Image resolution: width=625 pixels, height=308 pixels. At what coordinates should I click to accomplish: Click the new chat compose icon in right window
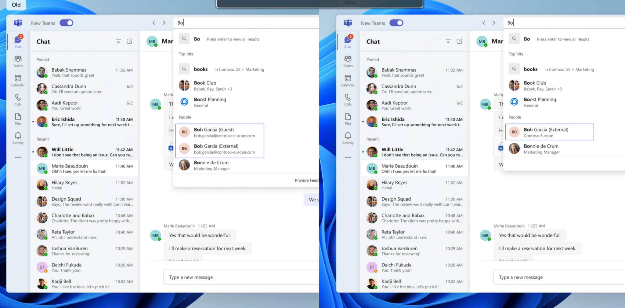coord(459,41)
